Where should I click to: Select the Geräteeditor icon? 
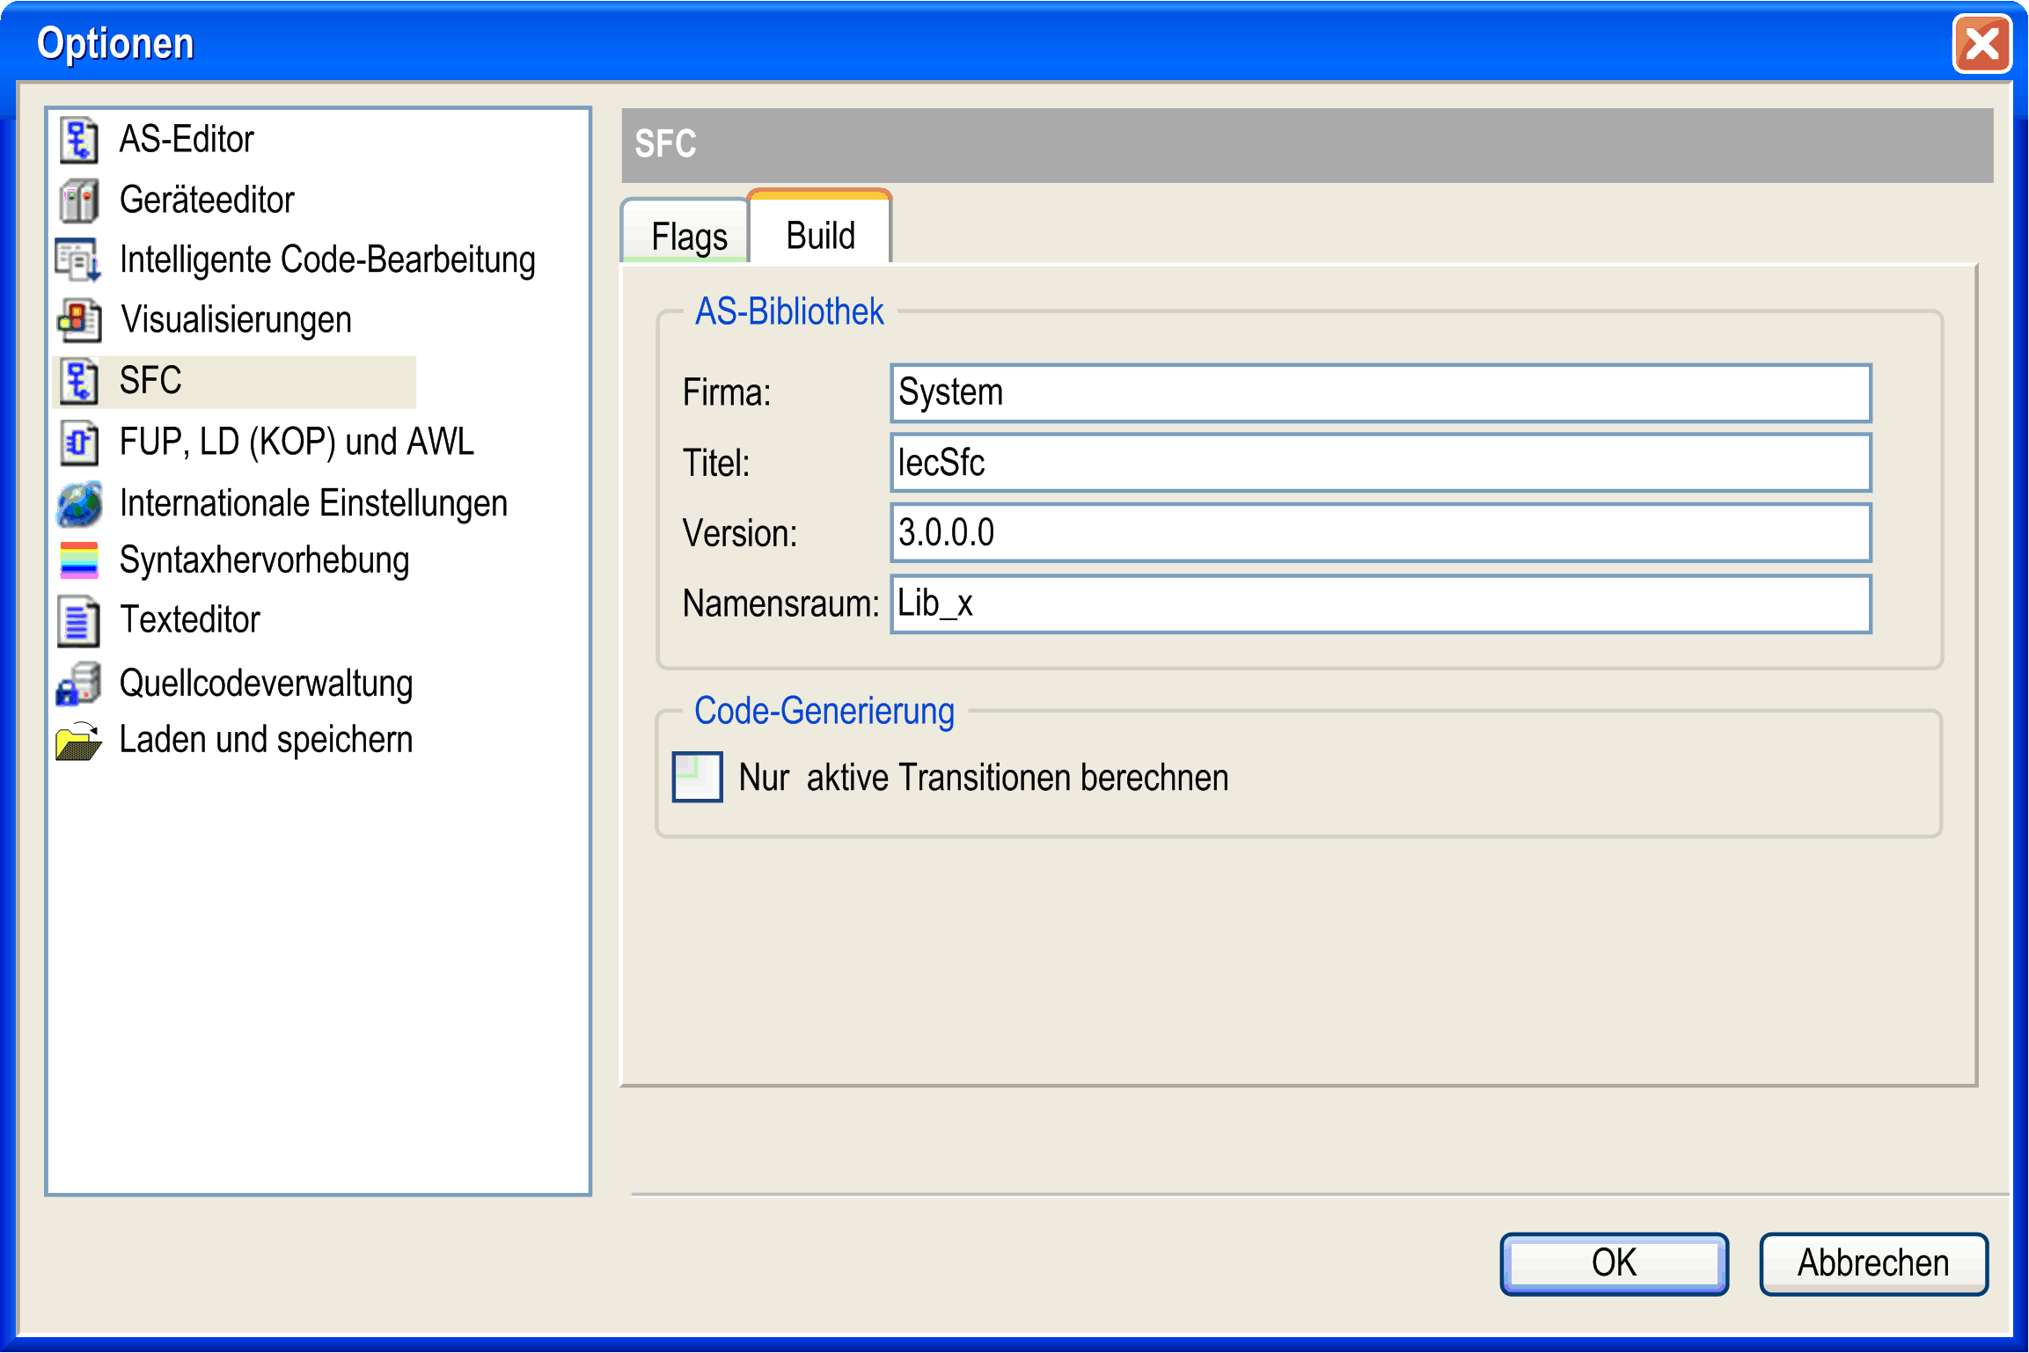(79, 201)
